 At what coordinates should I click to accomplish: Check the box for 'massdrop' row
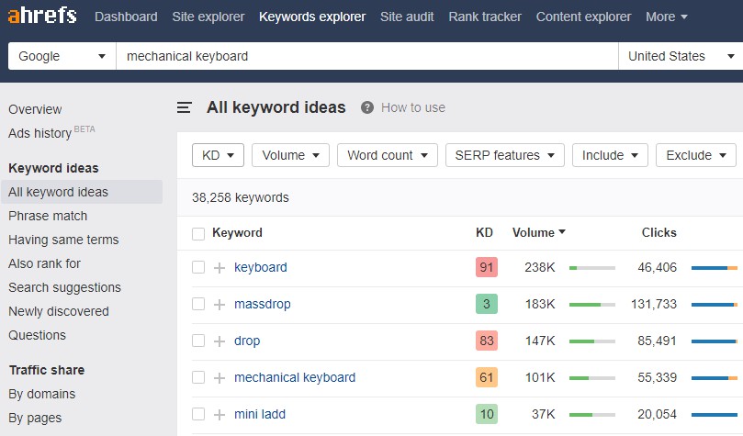[x=198, y=304]
